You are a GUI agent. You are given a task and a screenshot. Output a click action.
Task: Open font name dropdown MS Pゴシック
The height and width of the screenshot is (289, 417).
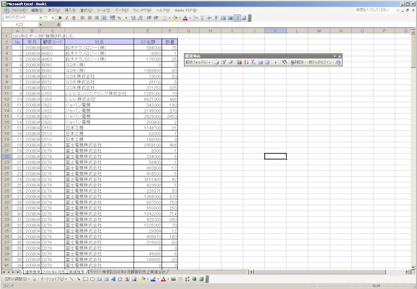click(41, 18)
